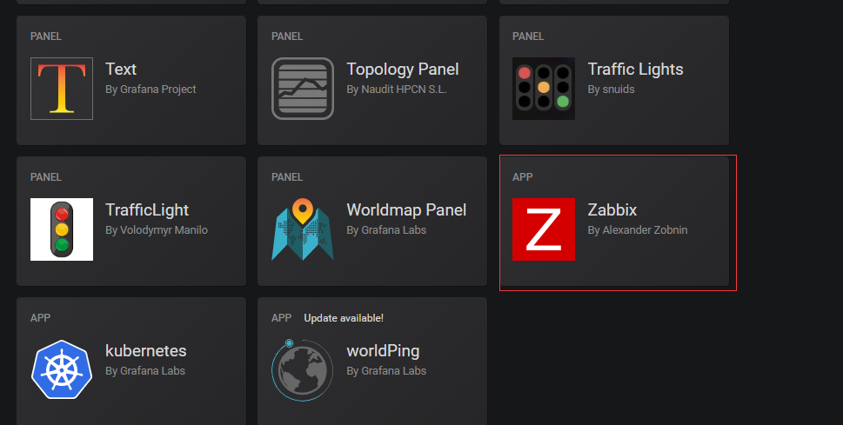Open the Topology Panel title link

tap(403, 70)
